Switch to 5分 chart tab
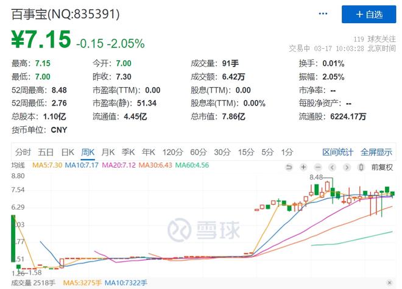402x289 pixels. click(267, 152)
